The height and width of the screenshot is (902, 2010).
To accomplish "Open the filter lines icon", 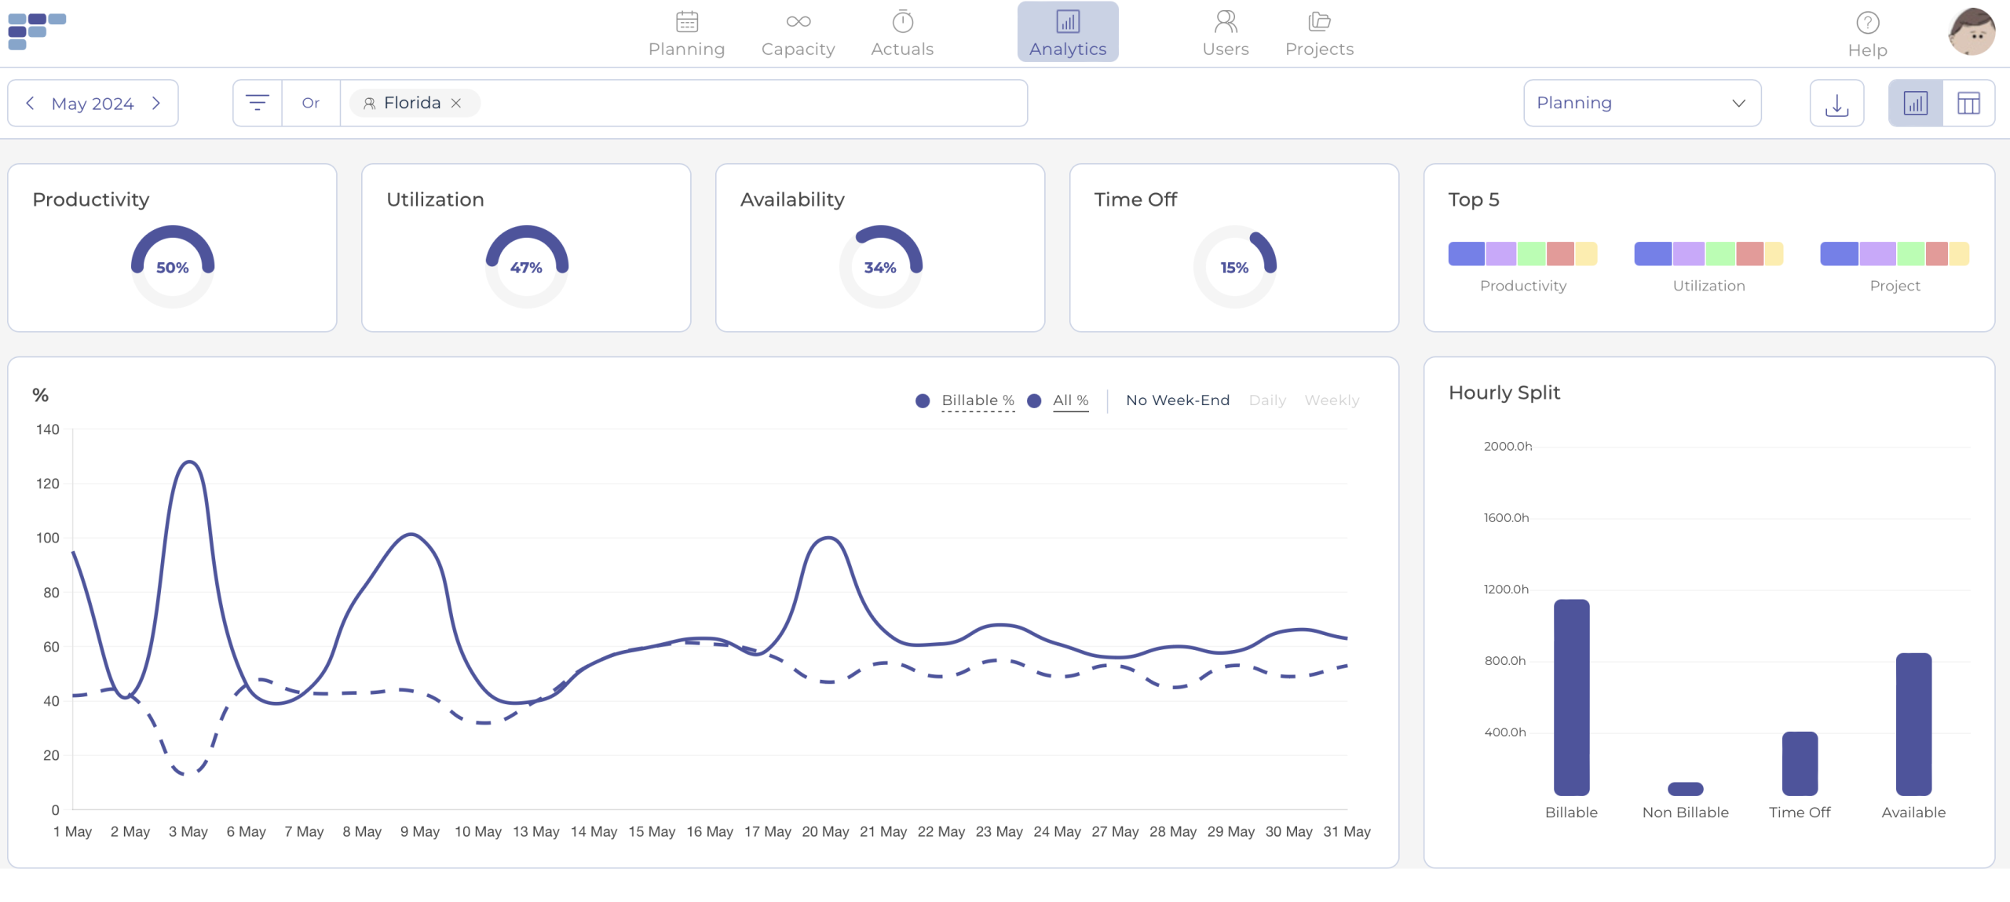I will coord(258,103).
